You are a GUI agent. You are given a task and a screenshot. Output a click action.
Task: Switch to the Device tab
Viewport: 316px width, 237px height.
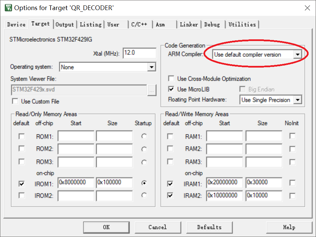coord(16,25)
